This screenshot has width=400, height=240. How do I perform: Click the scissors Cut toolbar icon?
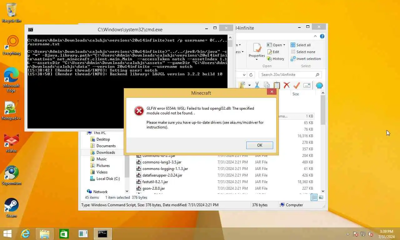click(257, 85)
